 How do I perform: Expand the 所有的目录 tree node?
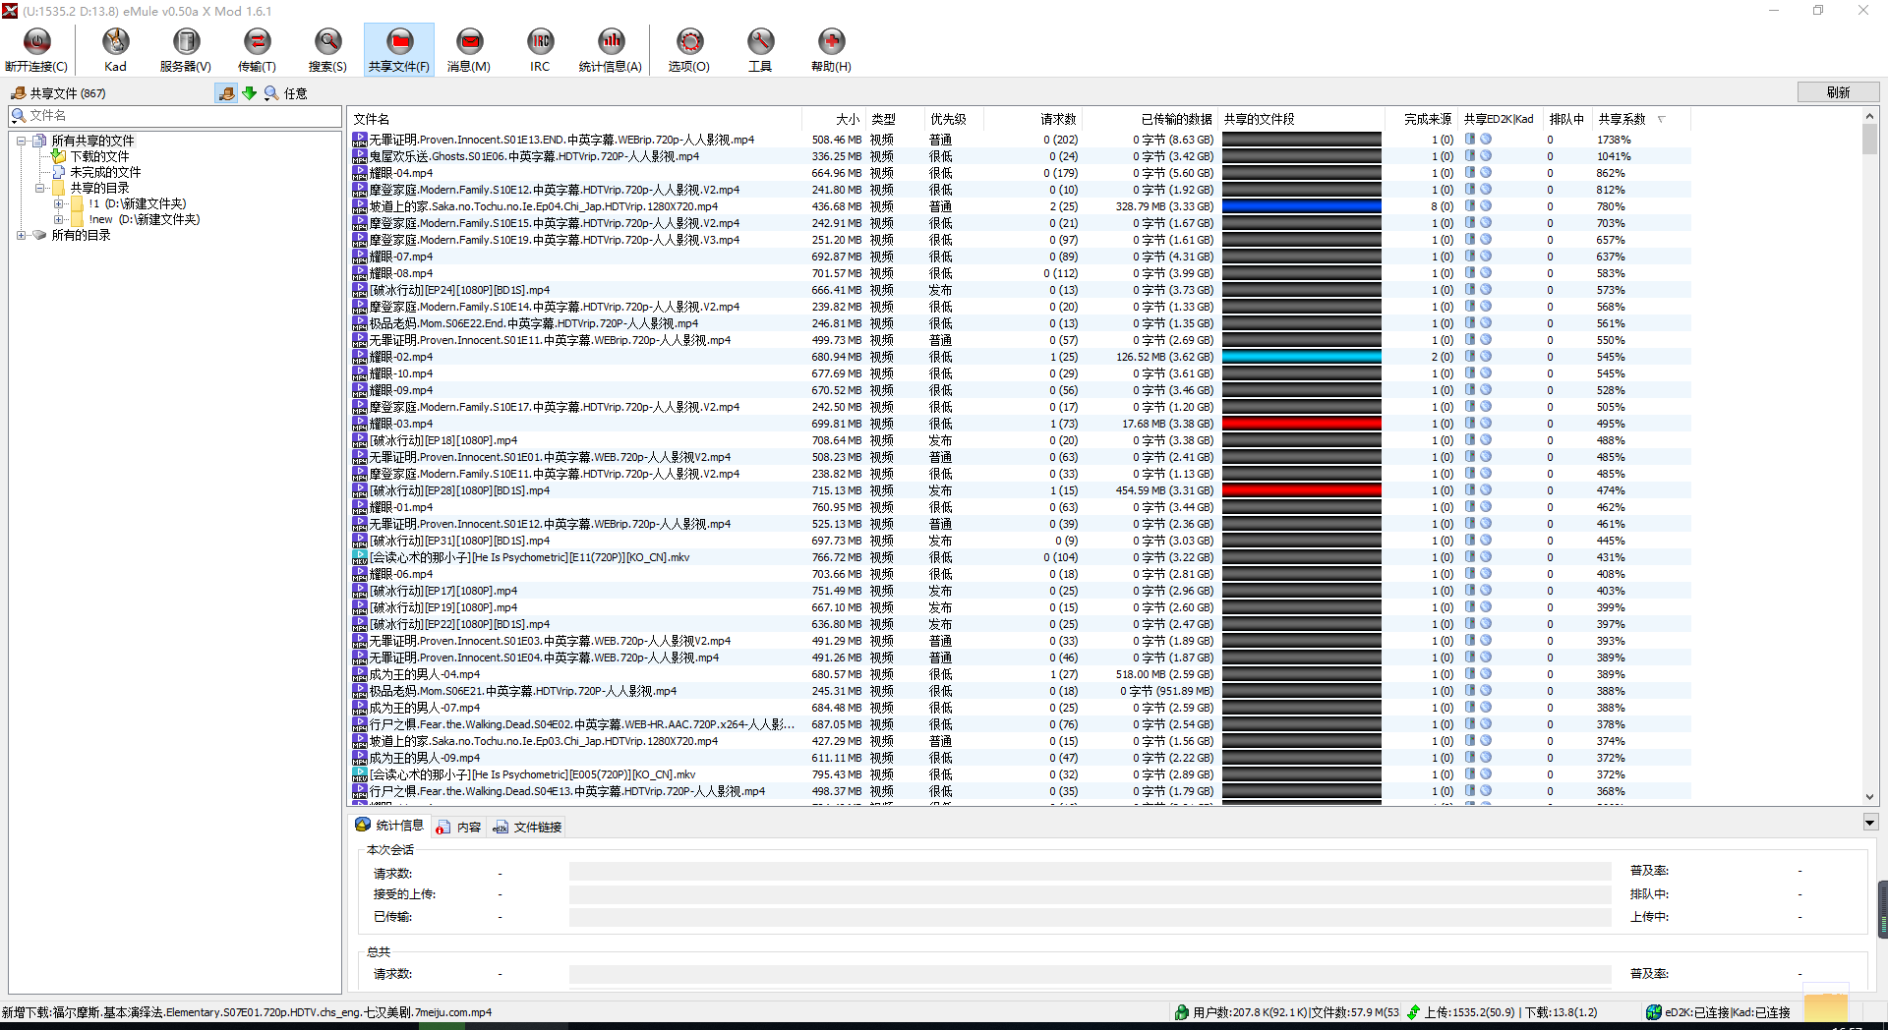pyautogui.click(x=22, y=236)
